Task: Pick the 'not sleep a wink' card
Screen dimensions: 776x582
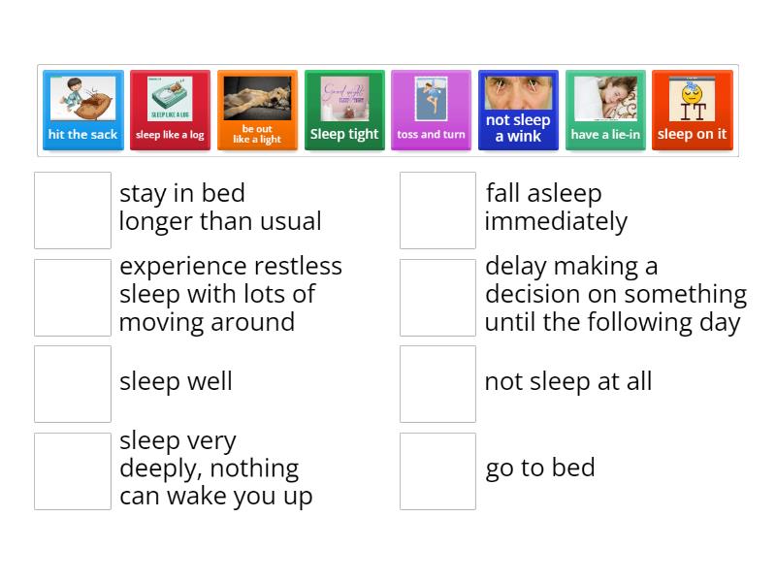Action: (518, 110)
